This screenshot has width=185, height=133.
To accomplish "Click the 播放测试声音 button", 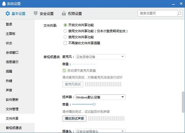I will coord(74,119).
